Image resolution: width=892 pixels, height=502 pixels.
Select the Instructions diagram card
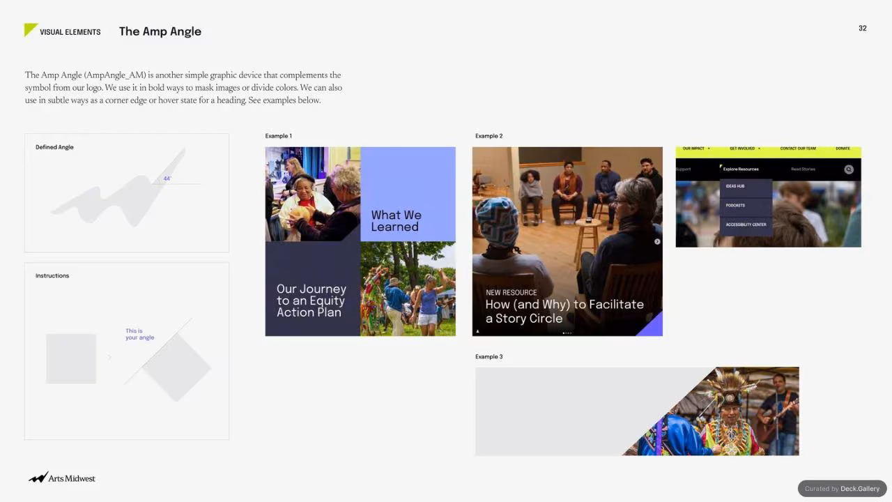click(x=127, y=351)
